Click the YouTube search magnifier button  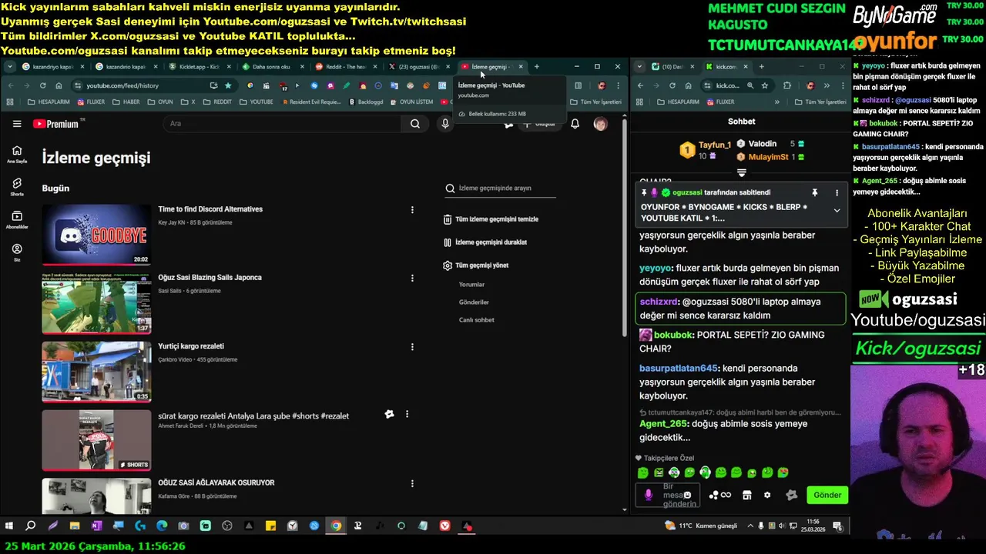point(415,124)
